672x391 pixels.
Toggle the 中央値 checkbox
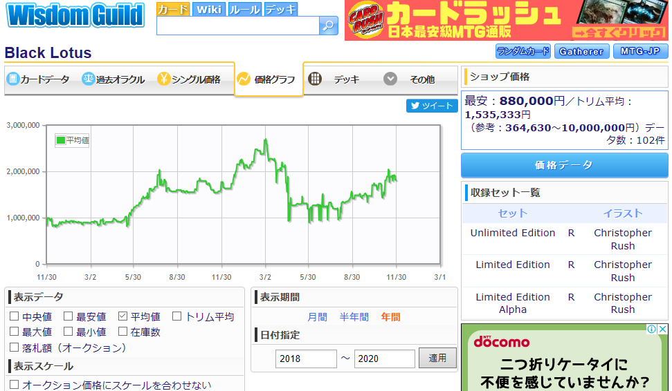point(14,316)
